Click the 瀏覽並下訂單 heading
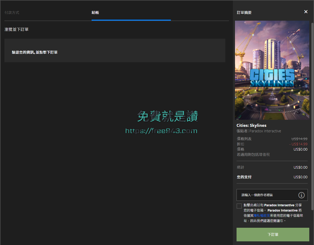 click(x=16, y=29)
